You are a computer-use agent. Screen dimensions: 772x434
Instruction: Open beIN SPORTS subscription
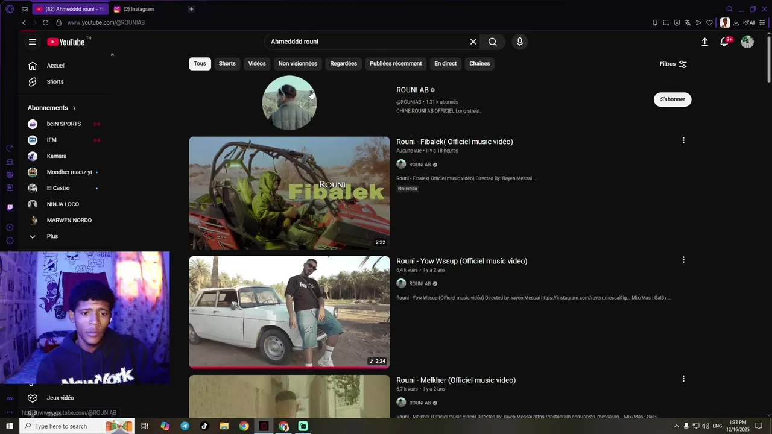(x=64, y=124)
